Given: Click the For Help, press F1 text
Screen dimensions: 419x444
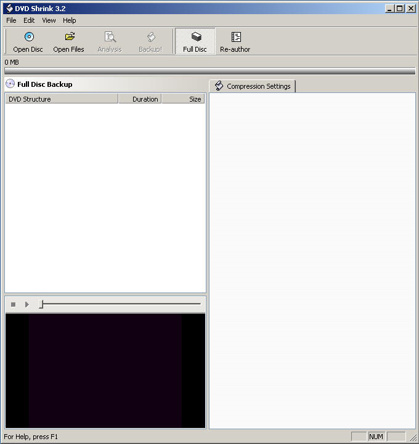Looking at the screenshot, I should (31, 437).
